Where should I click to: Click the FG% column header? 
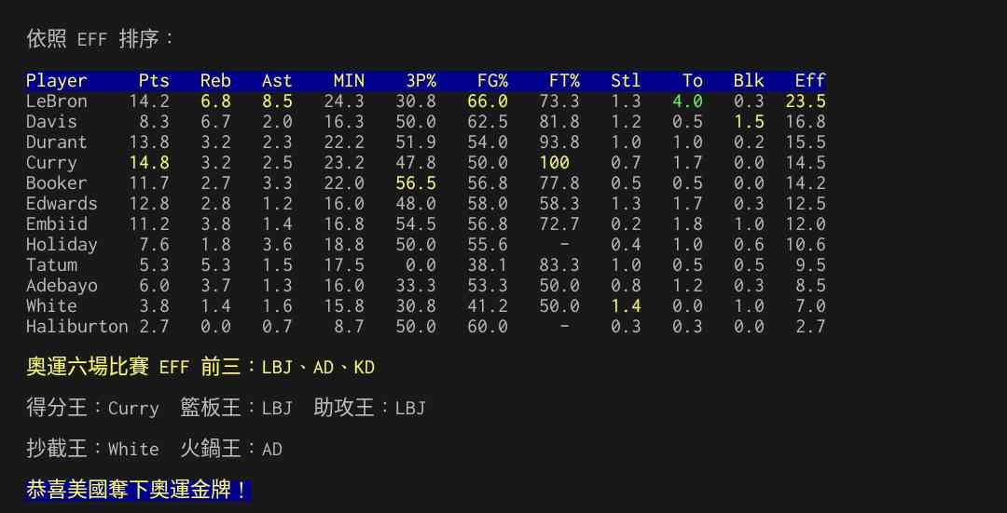pyautogui.click(x=489, y=81)
